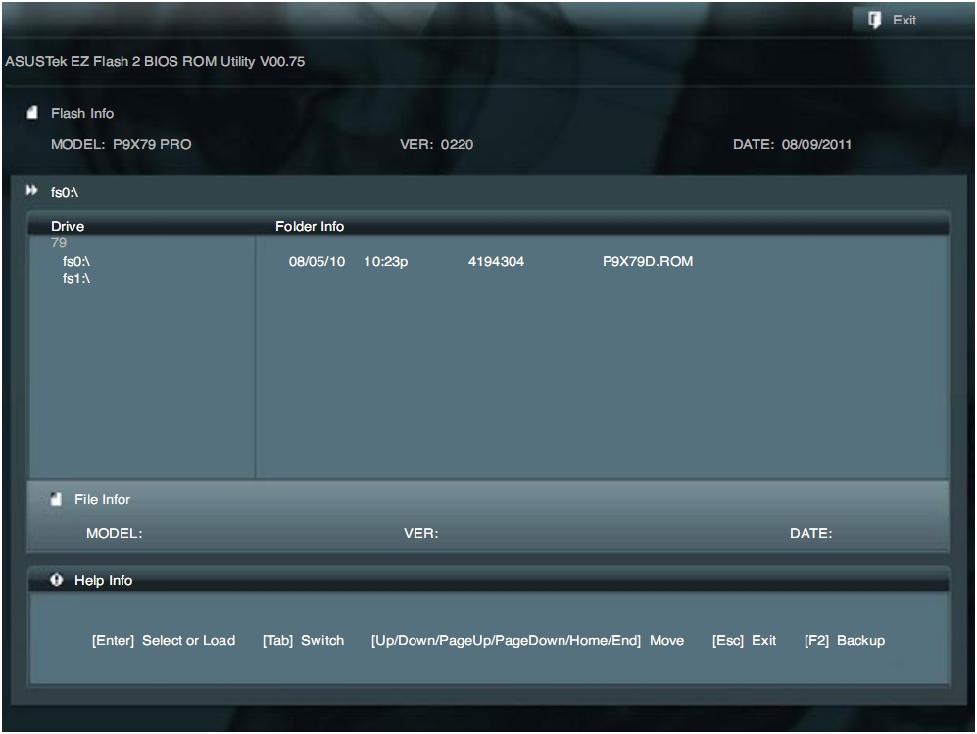Click the Folder Info column header
This screenshot has height=734, width=977.
(310, 226)
